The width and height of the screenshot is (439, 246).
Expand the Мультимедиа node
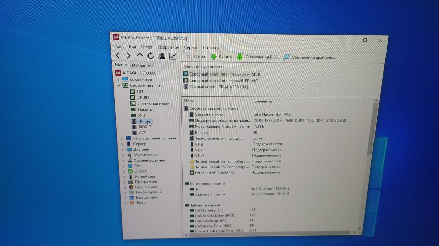(123, 155)
